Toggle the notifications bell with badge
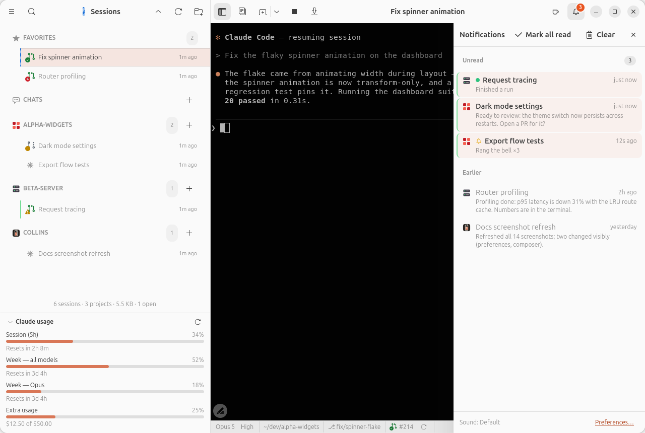 (x=576, y=12)
